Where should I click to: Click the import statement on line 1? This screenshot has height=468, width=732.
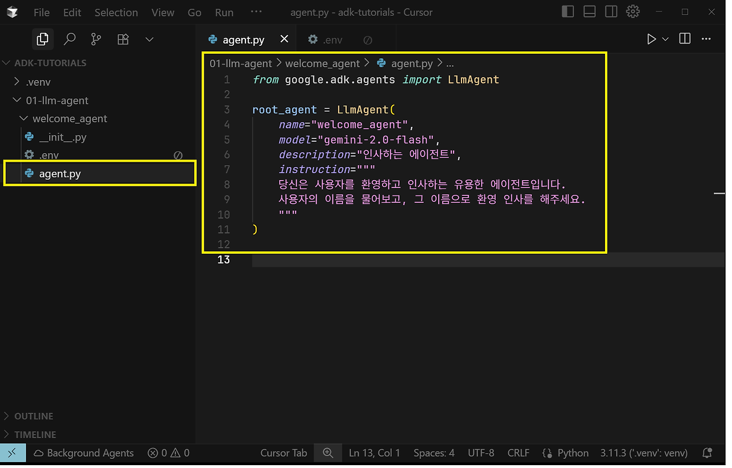[x=376, y=80]
